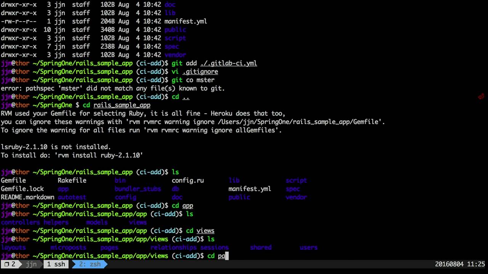Click the tmux session number 2 indicator
The width and height of the screenshot is (488, 274).
[x=10, y=264]
